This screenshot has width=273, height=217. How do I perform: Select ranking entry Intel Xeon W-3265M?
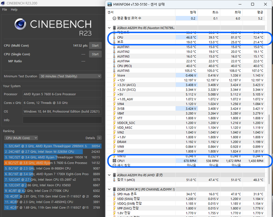53,152
